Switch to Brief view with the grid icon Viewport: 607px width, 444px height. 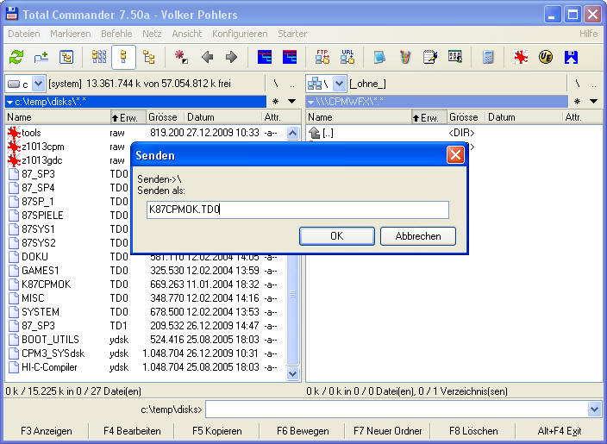pyautogui.click(x=99, y=57)
